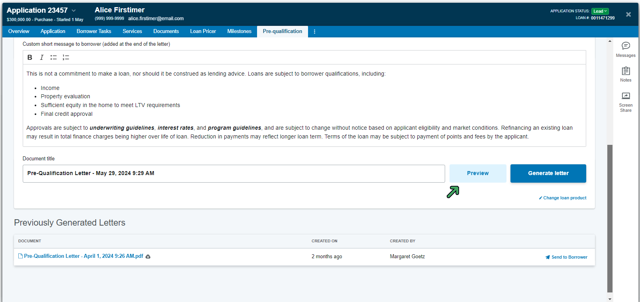The image size is (640, 302).
Task: Send the April letter to borrower
Action: click(566, 257)
